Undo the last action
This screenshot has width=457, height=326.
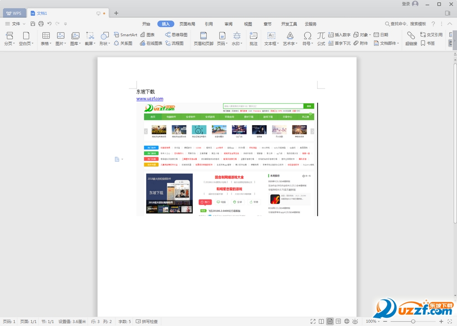(49, 24)
